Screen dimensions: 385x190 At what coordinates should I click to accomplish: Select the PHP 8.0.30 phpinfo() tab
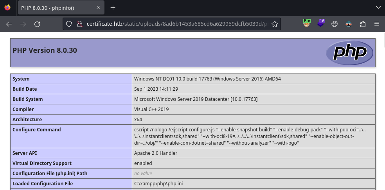55,8
